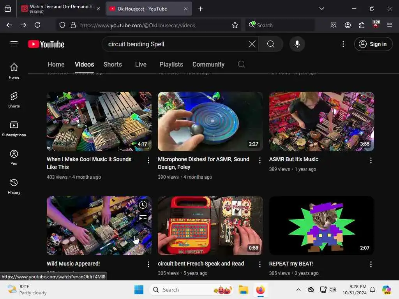The image size is (399, 299).
Task: Open 'ASMR But It's Music' title link
Action: click(294, 159)
